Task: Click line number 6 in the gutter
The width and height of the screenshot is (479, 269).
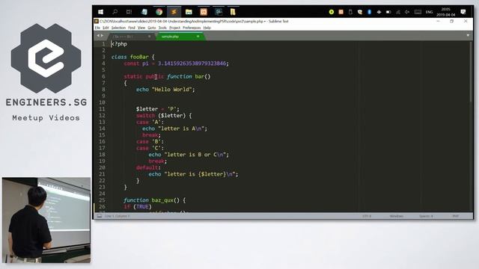Action: click(103, 76)
